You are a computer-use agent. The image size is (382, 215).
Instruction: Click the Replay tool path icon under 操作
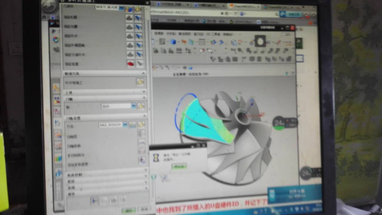[104, 201]
